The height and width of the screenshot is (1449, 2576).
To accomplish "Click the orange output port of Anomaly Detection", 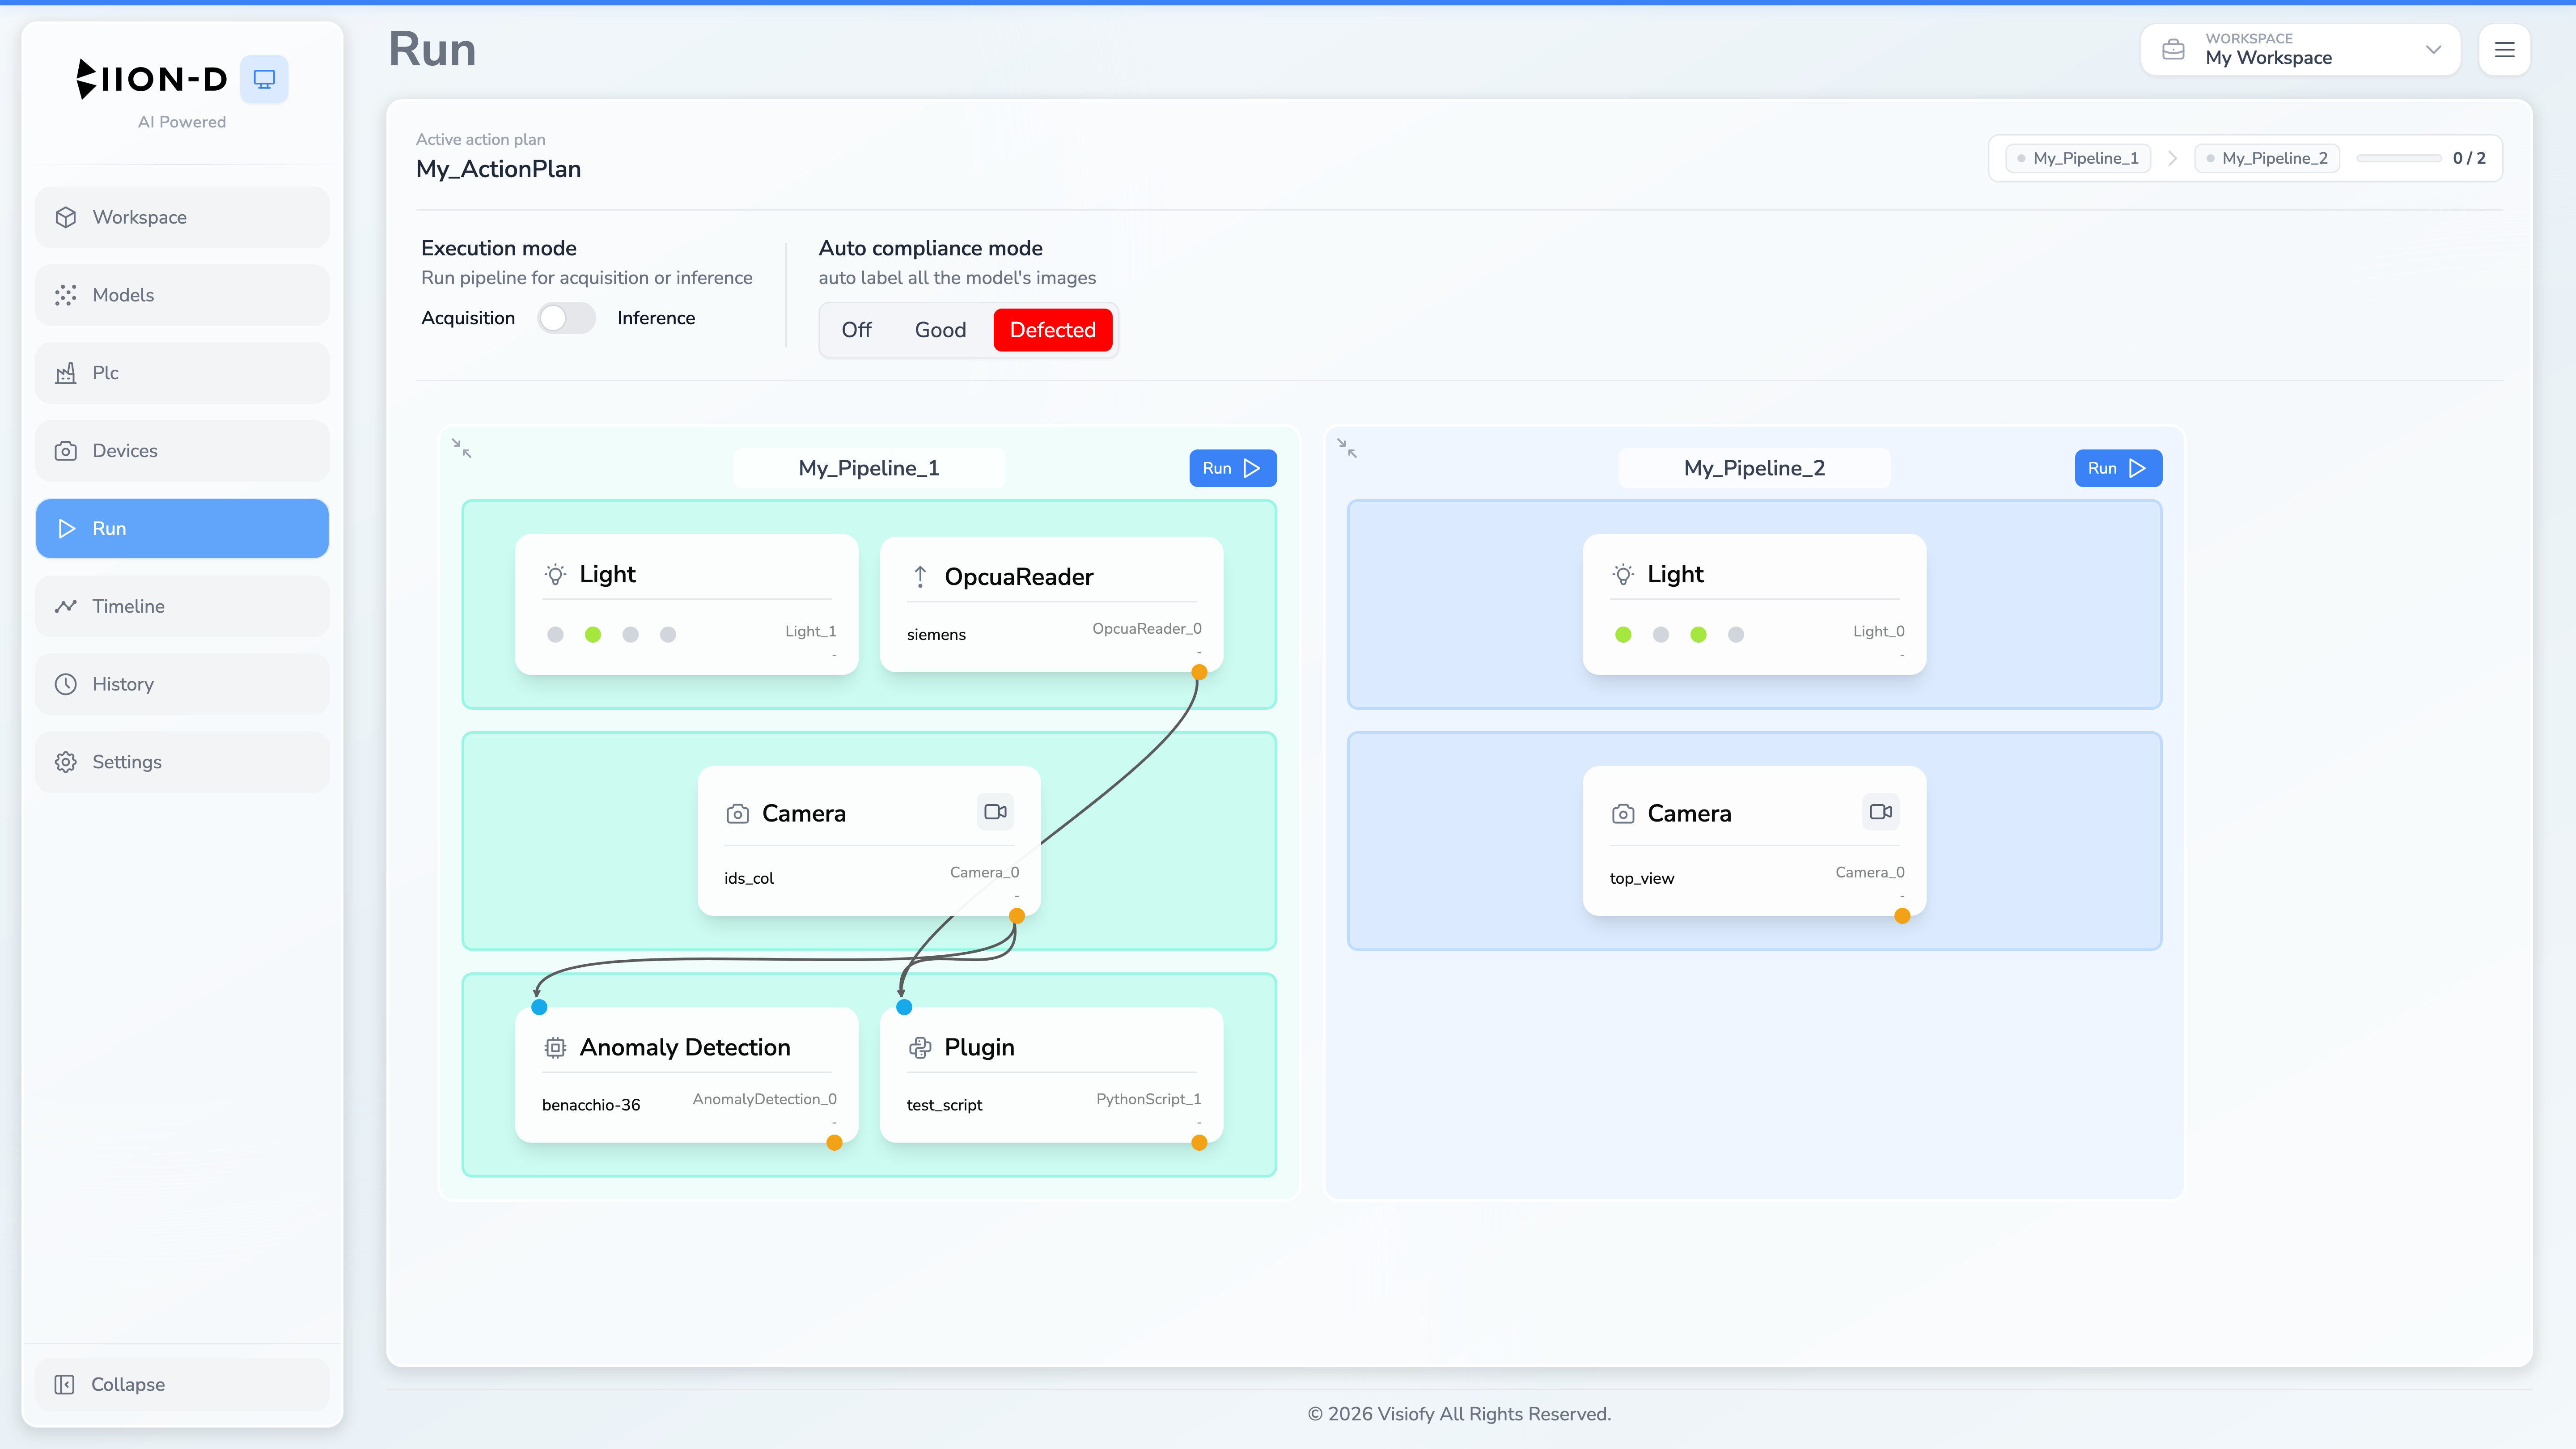I will [834, 1143].
